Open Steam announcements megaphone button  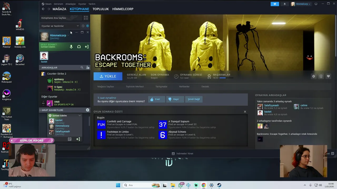275,4
